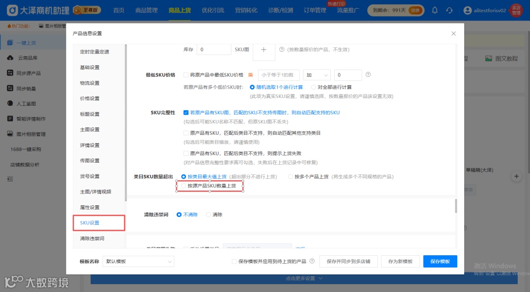Open 营销转化 in top navigation
This screenshot has width=530, height=292.
tap(246, 10)
